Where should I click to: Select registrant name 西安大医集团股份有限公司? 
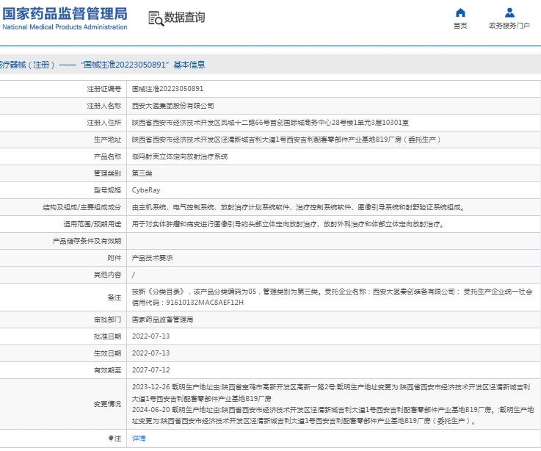tap(173, 106)
